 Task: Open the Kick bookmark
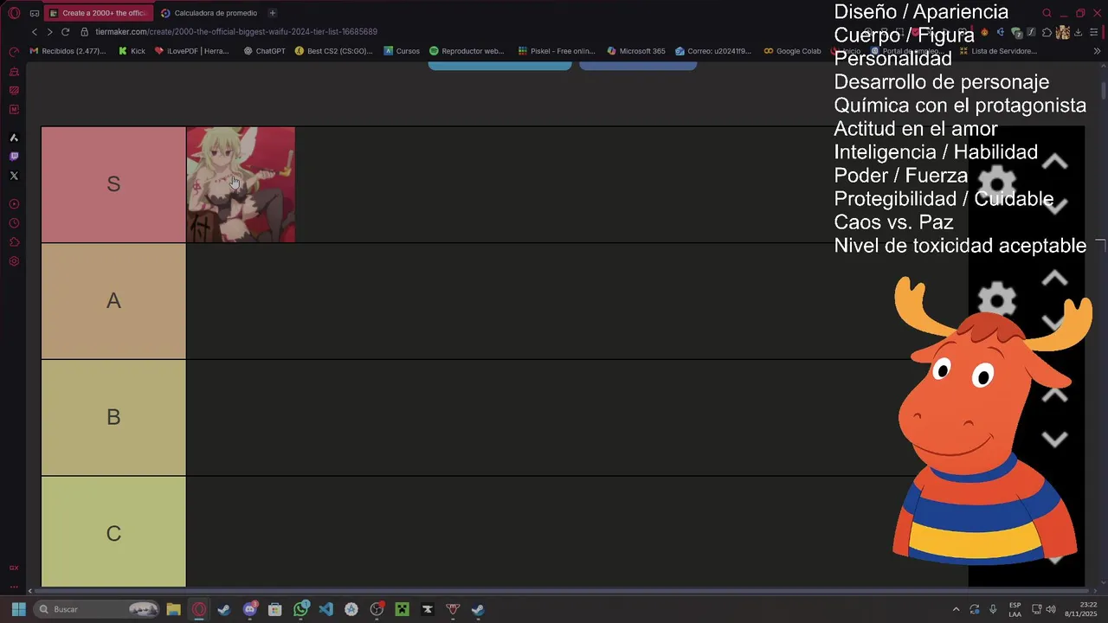coord(132,51)
